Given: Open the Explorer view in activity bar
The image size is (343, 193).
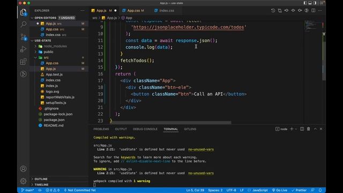Looking at the screenshot, I should [x=23, y=12].
